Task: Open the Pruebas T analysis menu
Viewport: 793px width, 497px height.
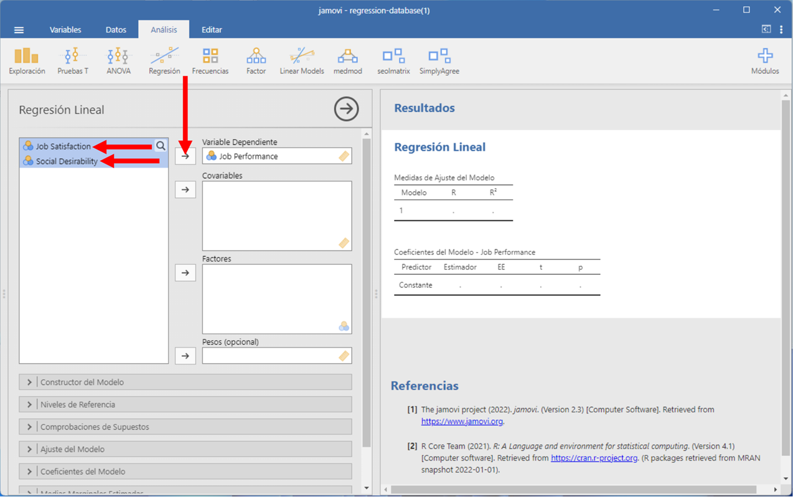Action: (x=73, y=61)
